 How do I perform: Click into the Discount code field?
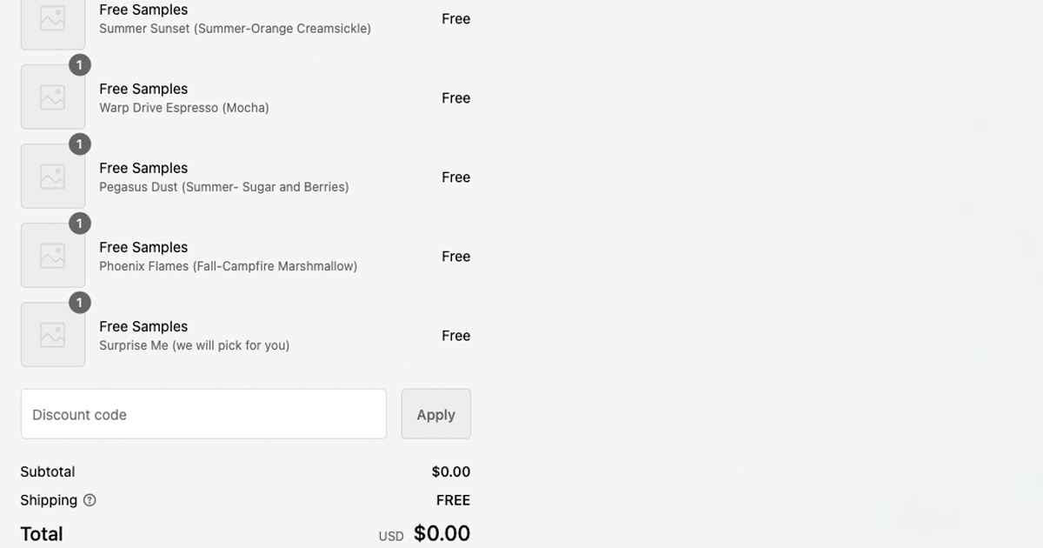tap(203, 414)
